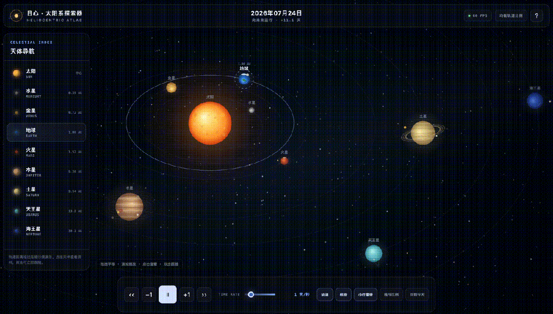Click the Venus planet in the scene
Viewport: 553px width, 314px height.
point(172,87)
